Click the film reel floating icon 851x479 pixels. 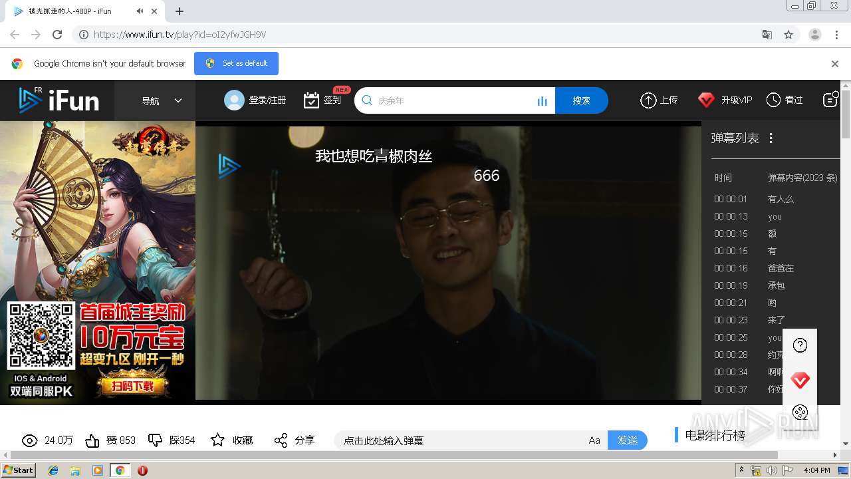pyautogui.click(x=800, y=412)
